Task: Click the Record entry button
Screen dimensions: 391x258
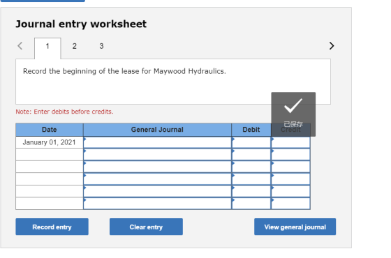Action: 52,227
